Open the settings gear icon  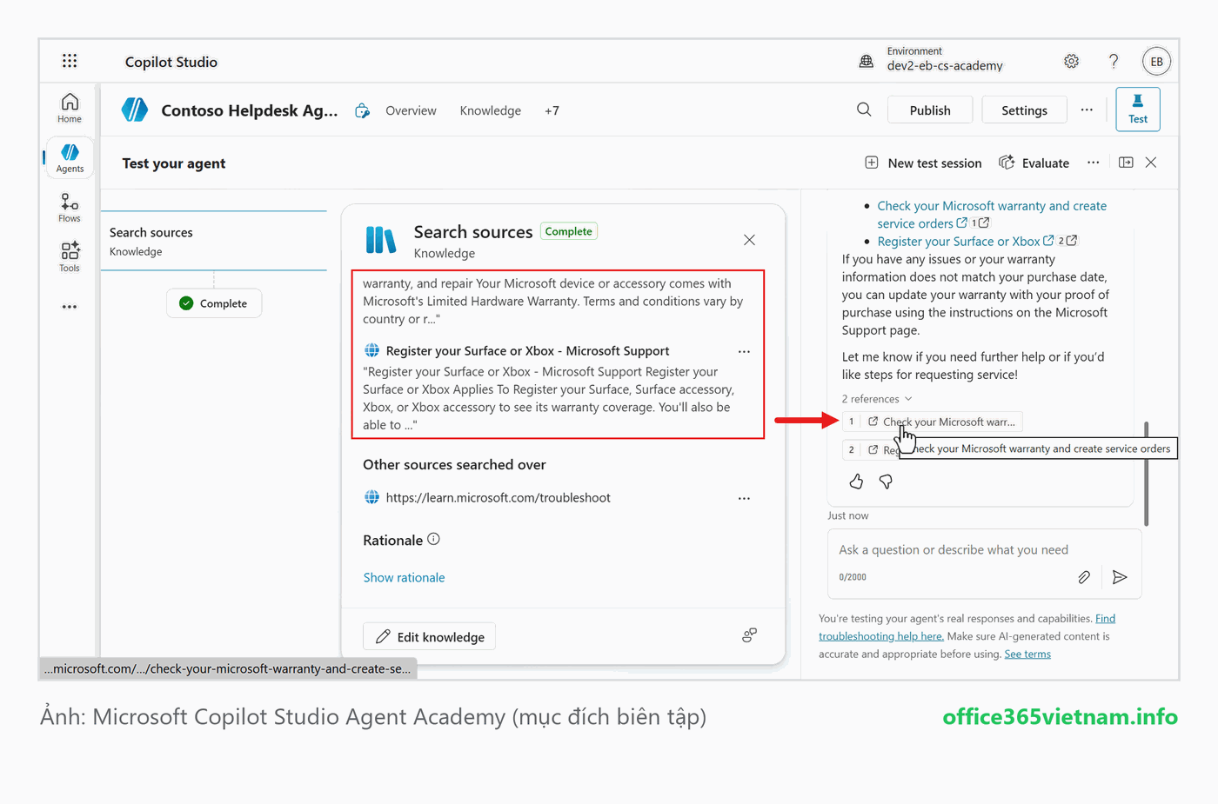point(1071,61)
